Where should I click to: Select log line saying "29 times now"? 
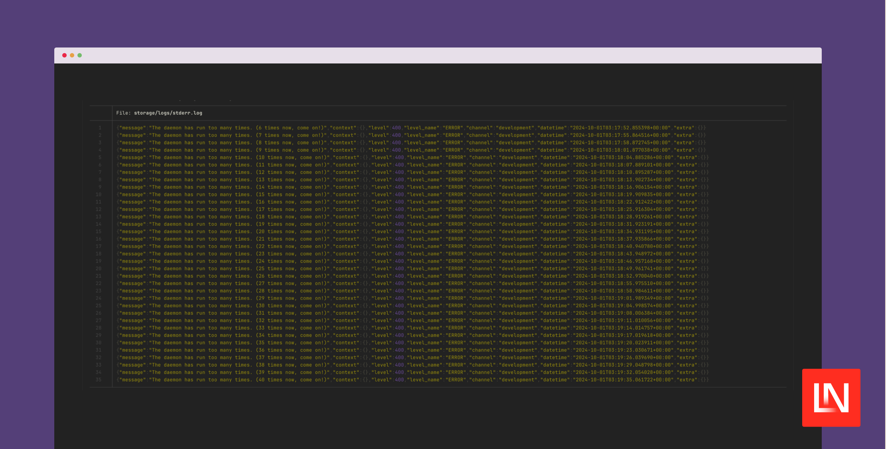click(413, 298)
